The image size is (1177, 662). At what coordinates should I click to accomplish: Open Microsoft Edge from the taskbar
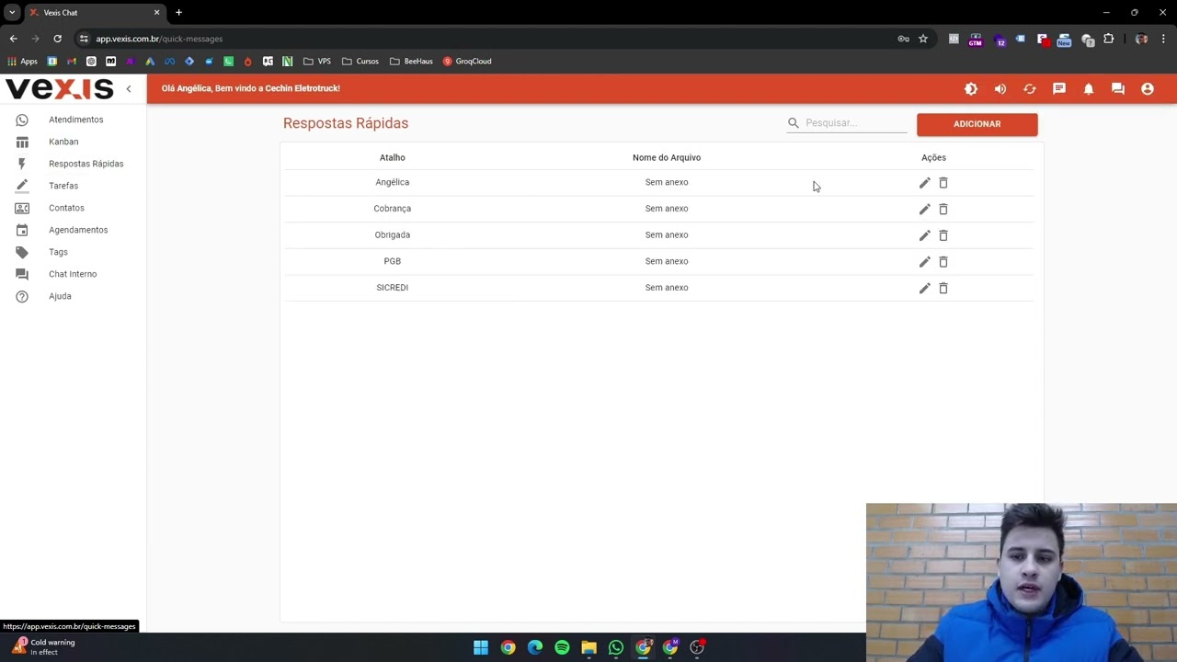click(x=535, y=647)
